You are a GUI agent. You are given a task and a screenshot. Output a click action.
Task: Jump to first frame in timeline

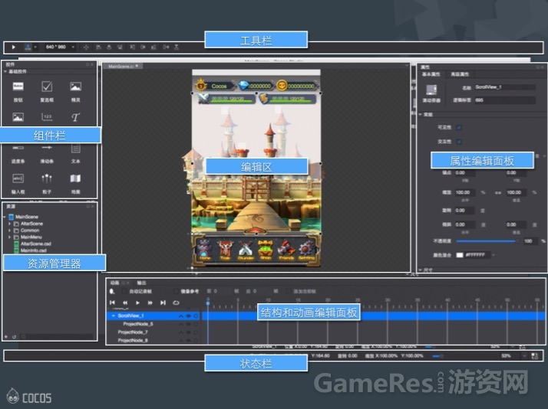112,303
